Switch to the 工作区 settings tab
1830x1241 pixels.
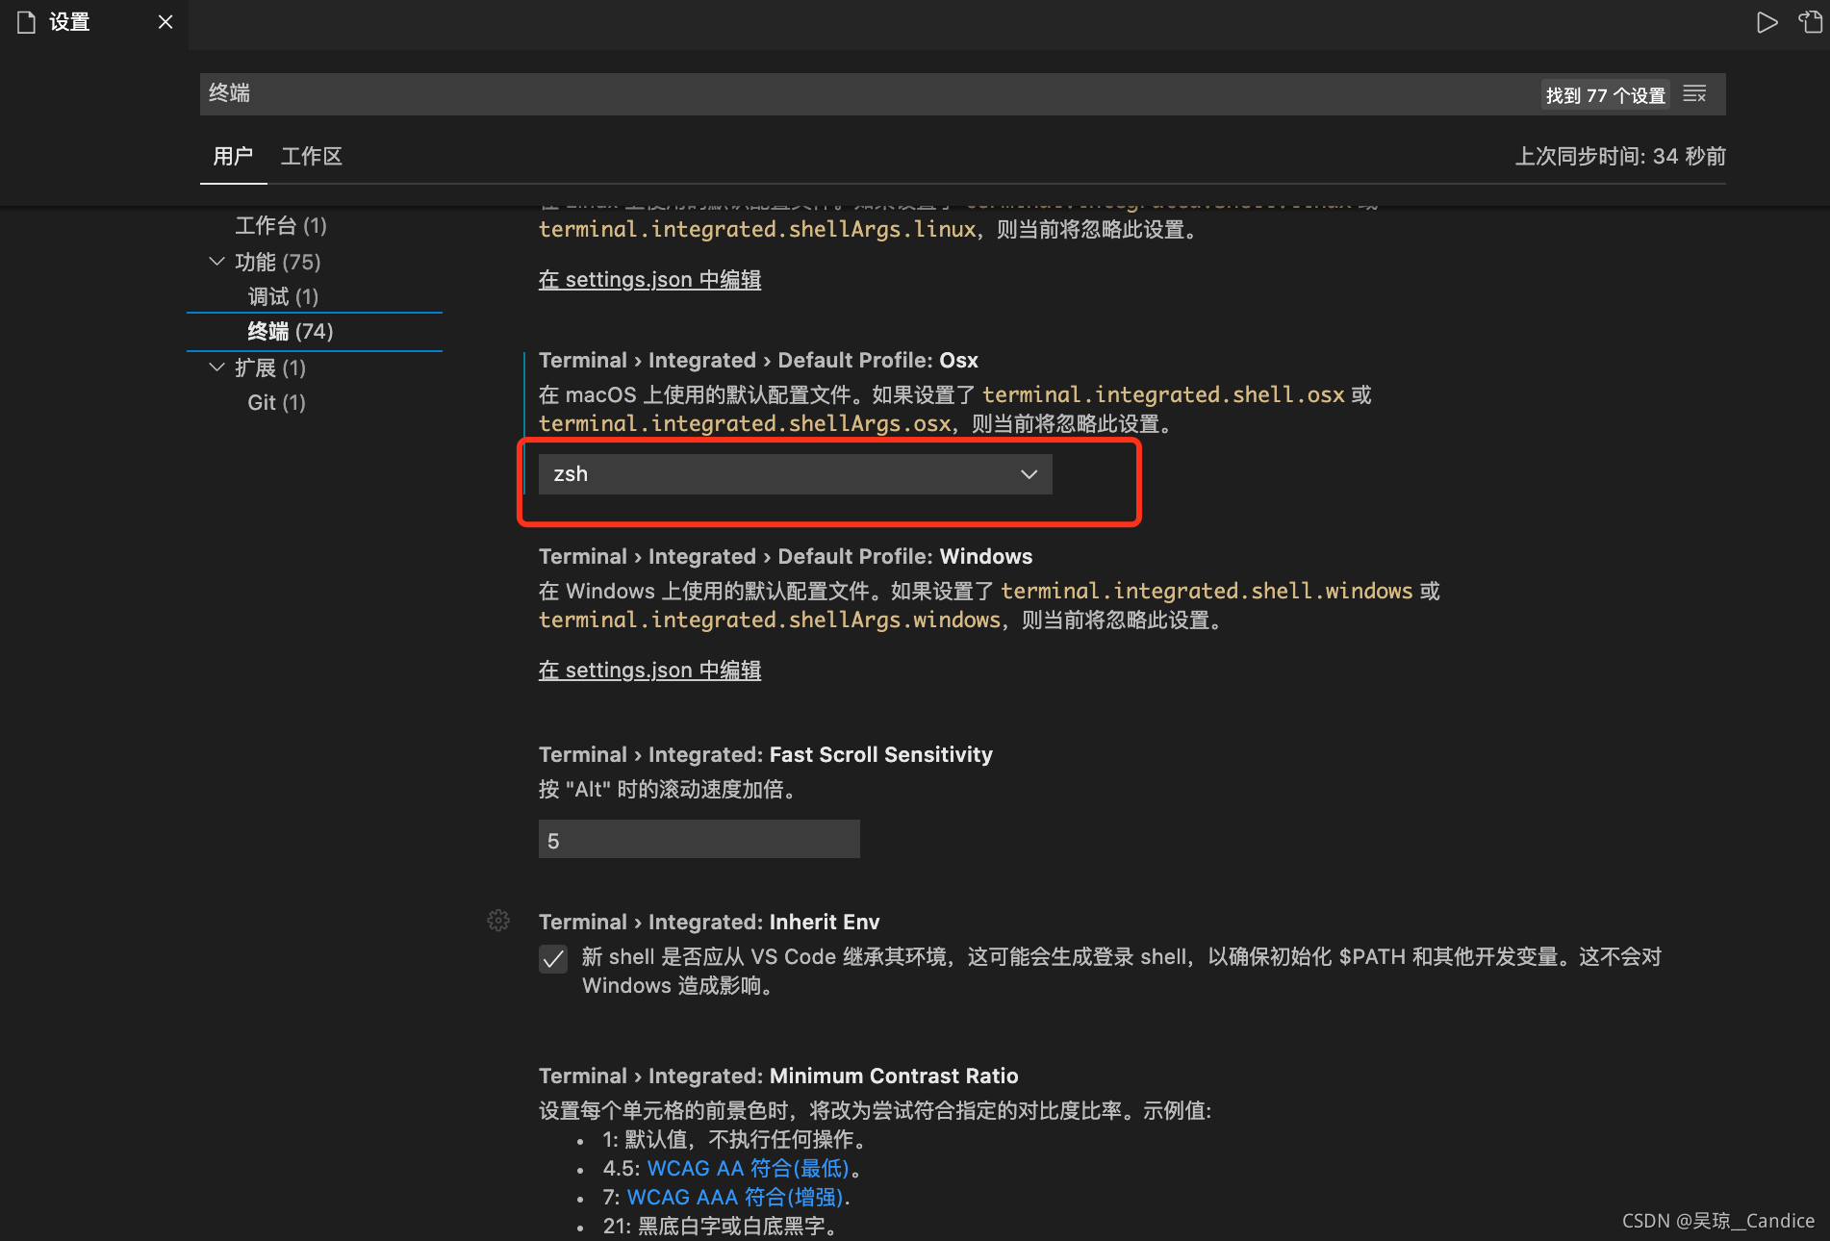(x=312, y=156)
